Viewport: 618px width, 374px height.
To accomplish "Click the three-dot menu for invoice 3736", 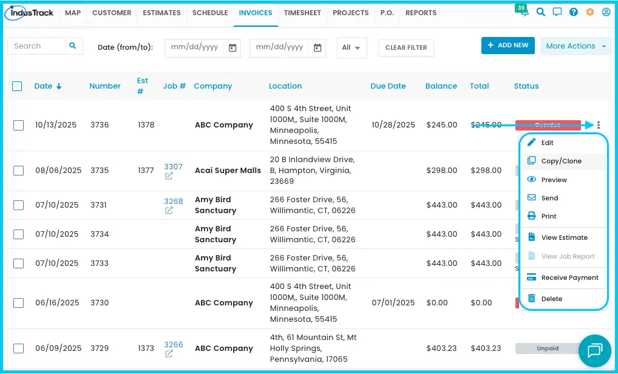I will coord(599,125).
